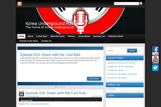This screenshot has height=107, width=161.
Task: Open the Facebook Like icon
Action: (155, 50)
